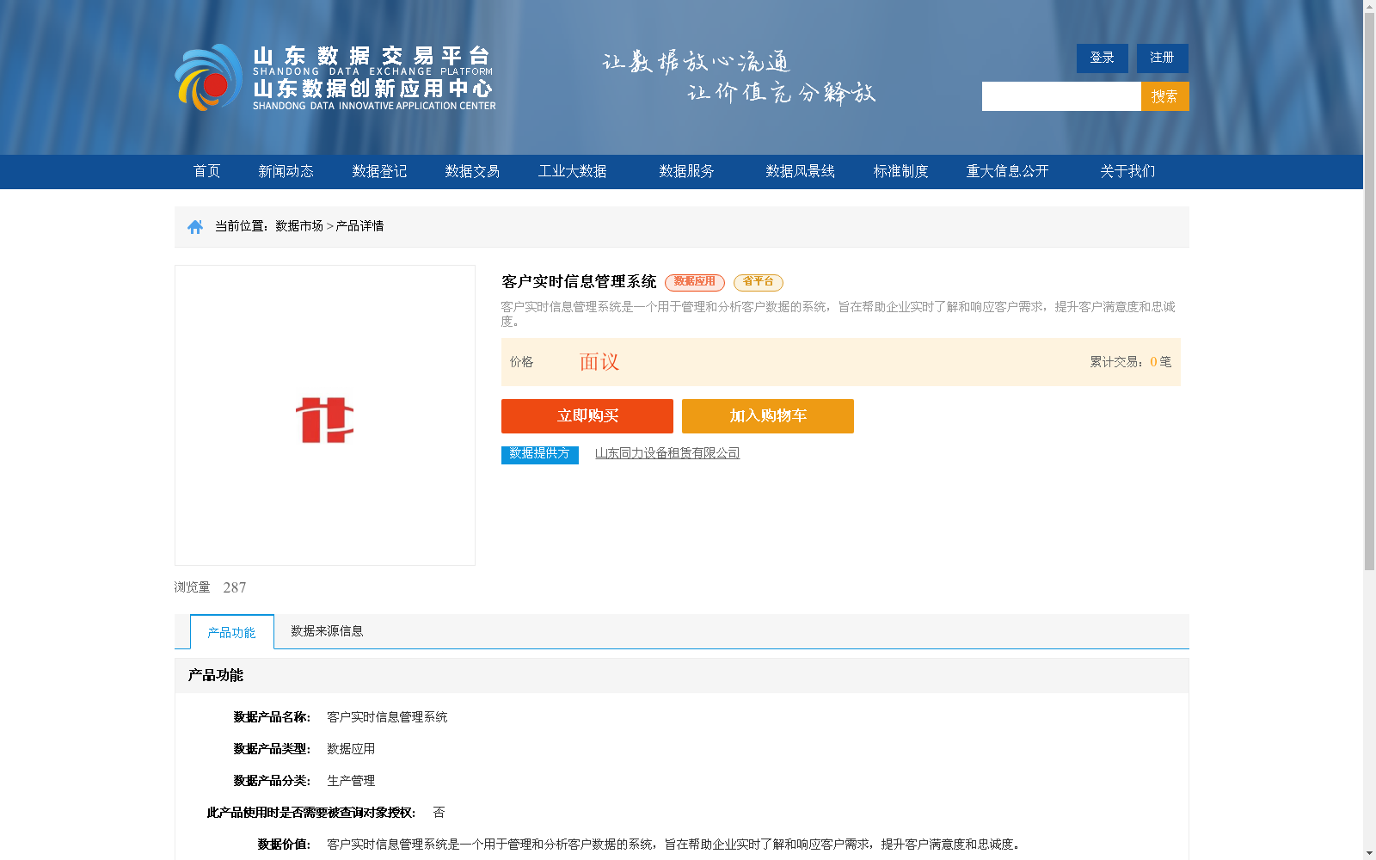Click the 省平台 tag badge
This screenshot has height=860, width=1376.
(759, 282)
